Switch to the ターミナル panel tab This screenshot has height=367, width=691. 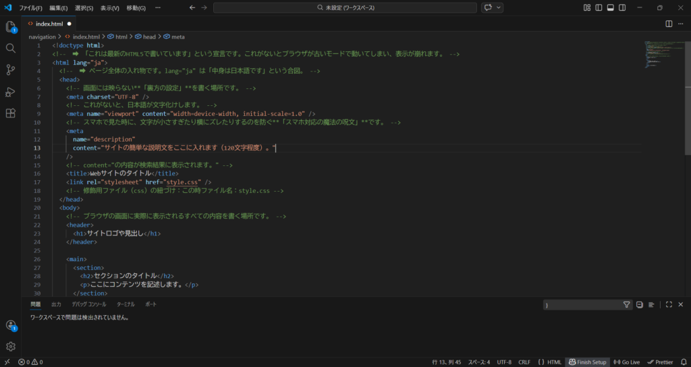tap(126, 304)
